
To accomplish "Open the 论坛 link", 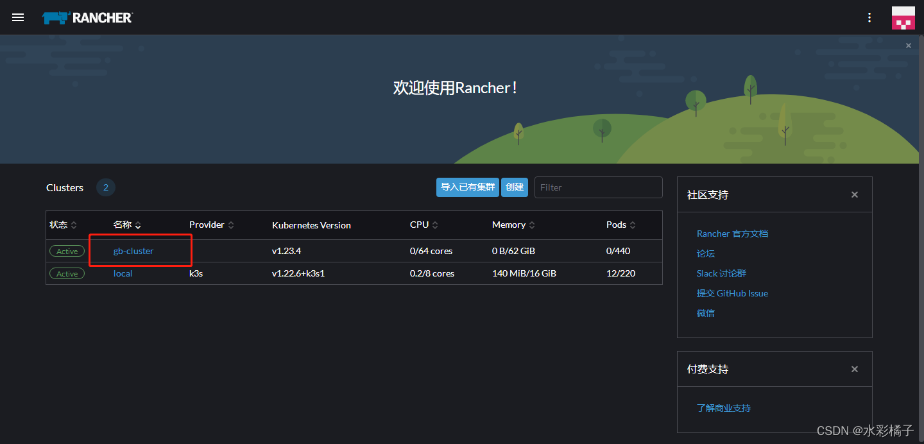I will click(x=705, y=253).
